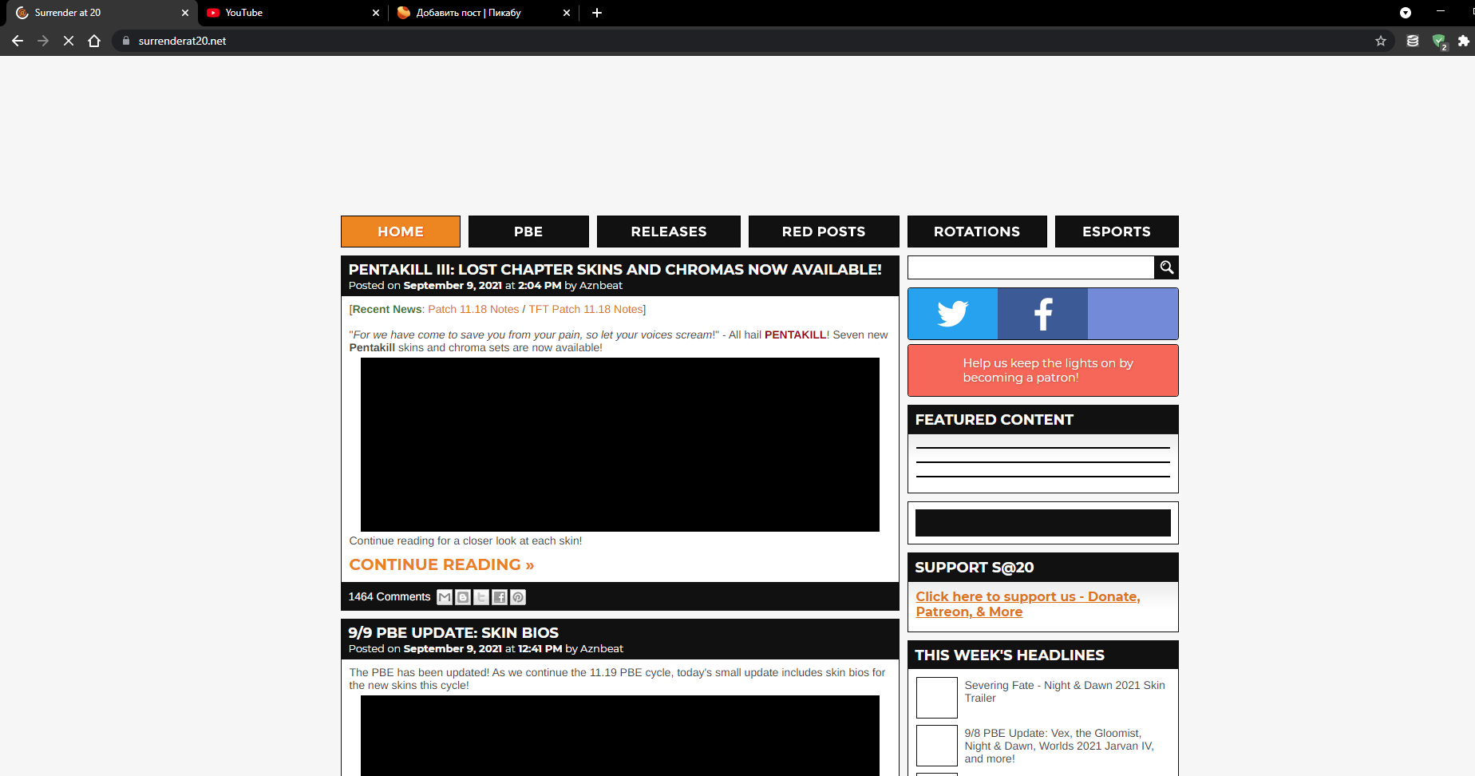The height and width of the screenshot is (776, 1475).
Task: Open the Pentakill III Lost Chapter post title
Action: point(615,269)
